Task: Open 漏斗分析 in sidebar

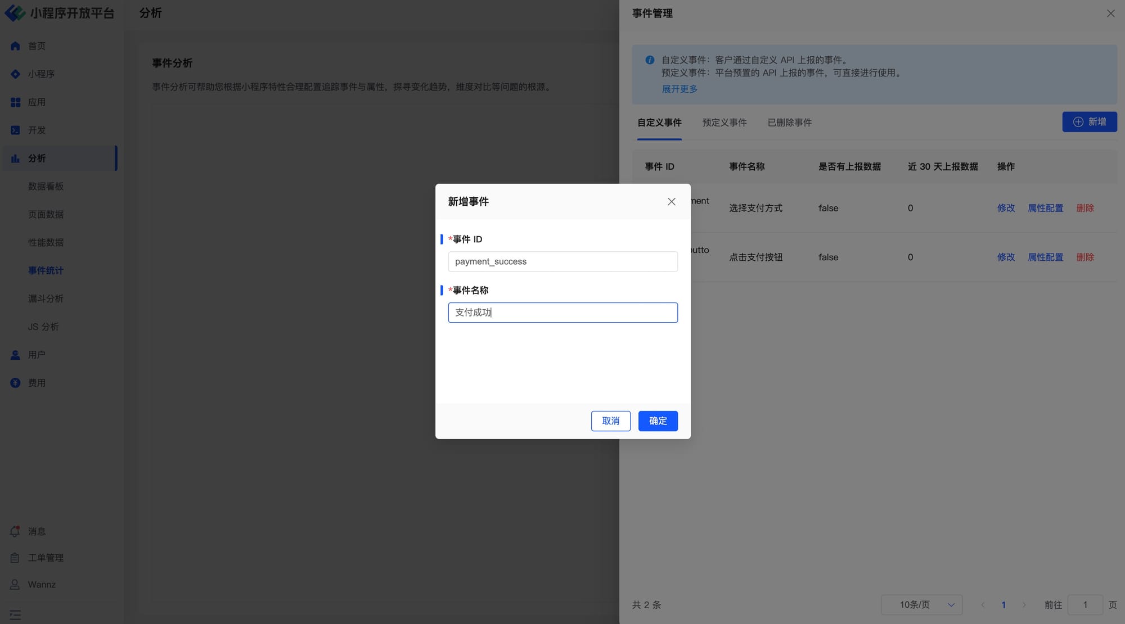Action: point(46,299)
